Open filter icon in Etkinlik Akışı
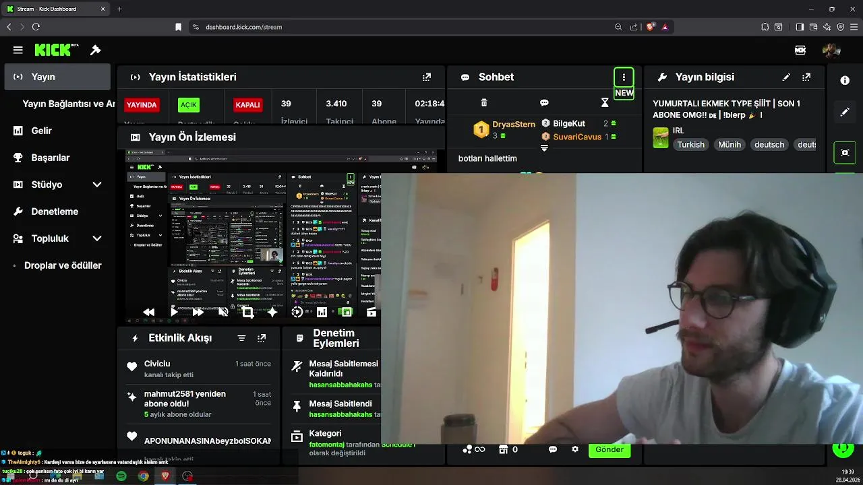The image size is (863, 485). click(x=241, y=338)
